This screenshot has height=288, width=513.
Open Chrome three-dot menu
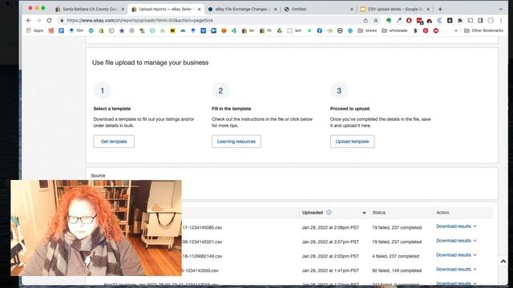(x=501, y=20)
